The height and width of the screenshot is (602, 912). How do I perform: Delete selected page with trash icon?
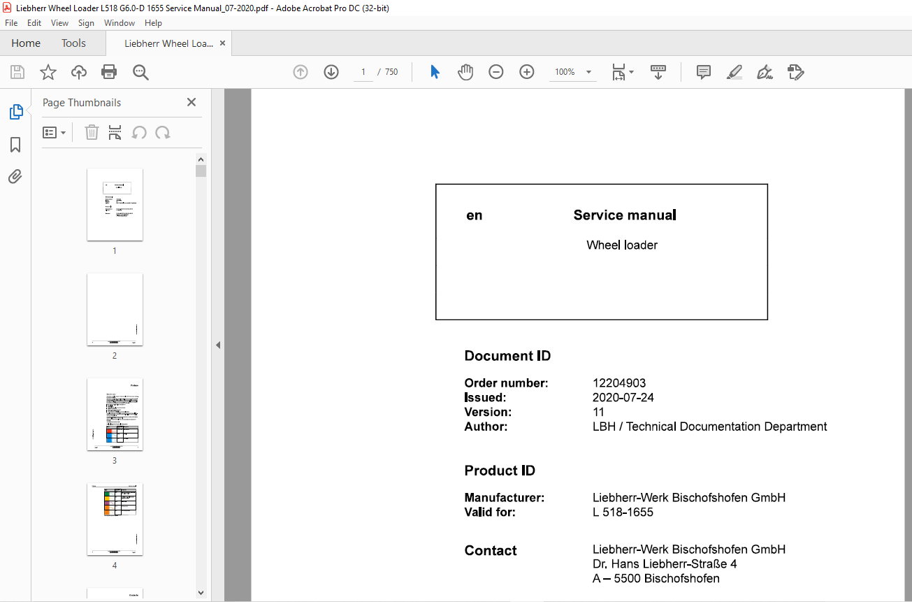coord(92,132)
